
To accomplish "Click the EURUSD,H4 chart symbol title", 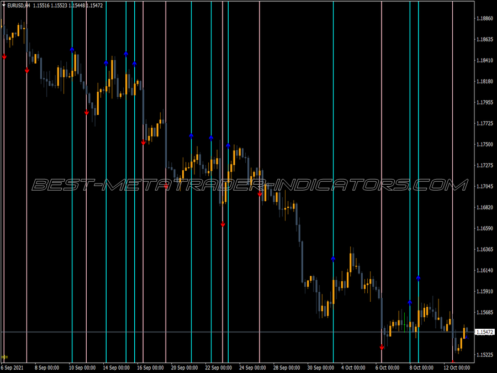I will coord(19,6).
